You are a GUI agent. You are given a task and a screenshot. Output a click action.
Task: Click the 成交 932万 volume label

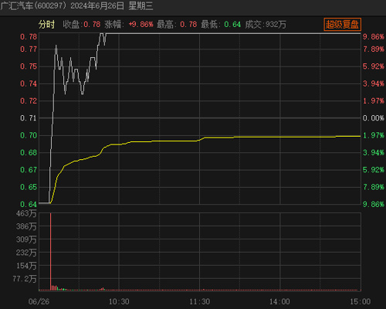coord(266,25)
